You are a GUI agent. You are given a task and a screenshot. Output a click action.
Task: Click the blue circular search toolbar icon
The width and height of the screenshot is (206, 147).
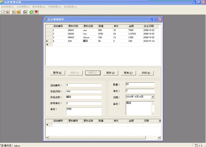25,12
